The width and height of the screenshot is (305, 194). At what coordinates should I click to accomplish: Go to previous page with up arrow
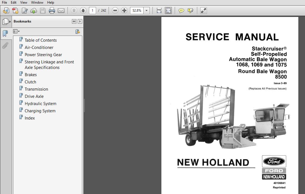(74, 11)
